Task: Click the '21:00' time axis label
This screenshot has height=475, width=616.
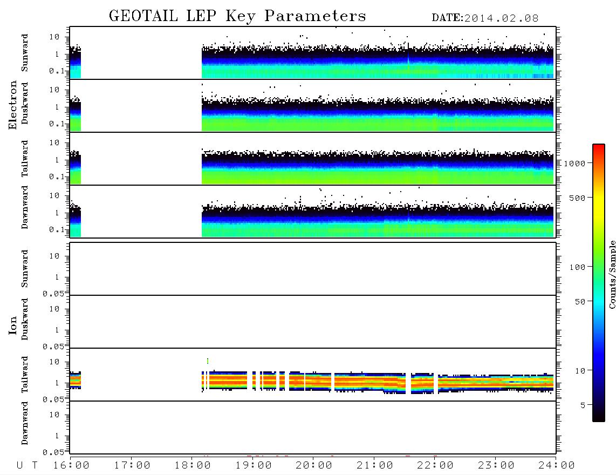Action: click(375, 465)
